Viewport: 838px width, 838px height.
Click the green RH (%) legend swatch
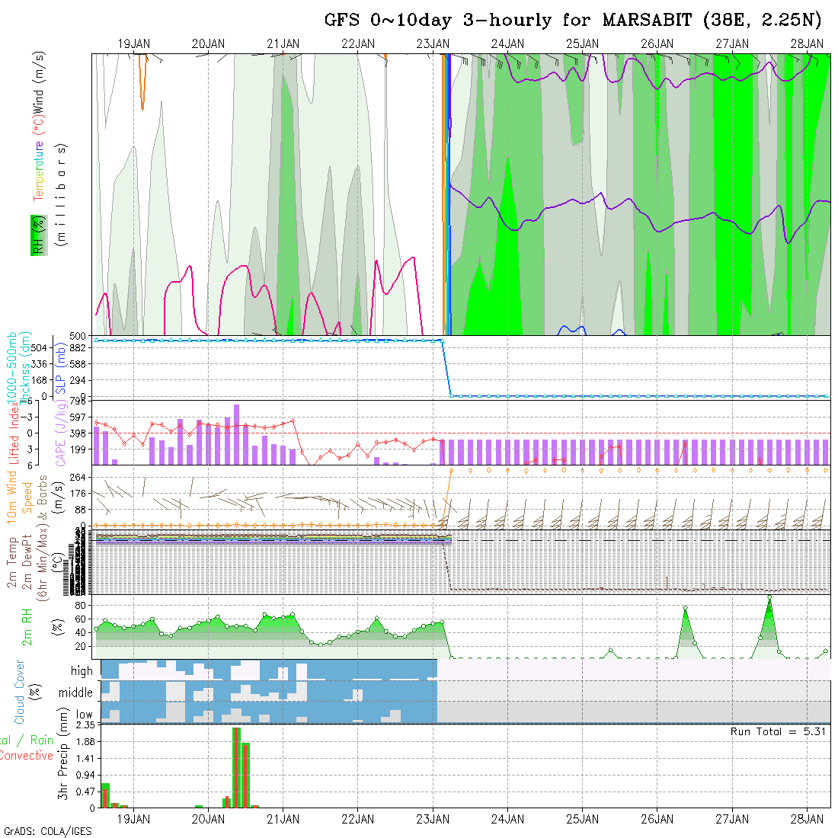[x=36, y=235]
